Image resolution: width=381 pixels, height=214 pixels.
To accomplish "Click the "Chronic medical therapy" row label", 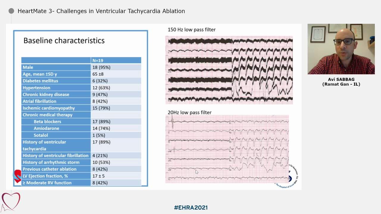I will pos(48,115).
